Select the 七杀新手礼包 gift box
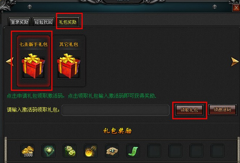Image resolution: width=240 pixels, height=163 pixels. pyautogui.click(x=33, y=61)
